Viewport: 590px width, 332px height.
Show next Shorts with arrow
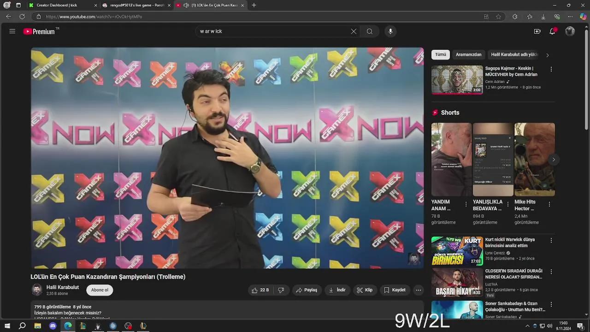[554, 160]
